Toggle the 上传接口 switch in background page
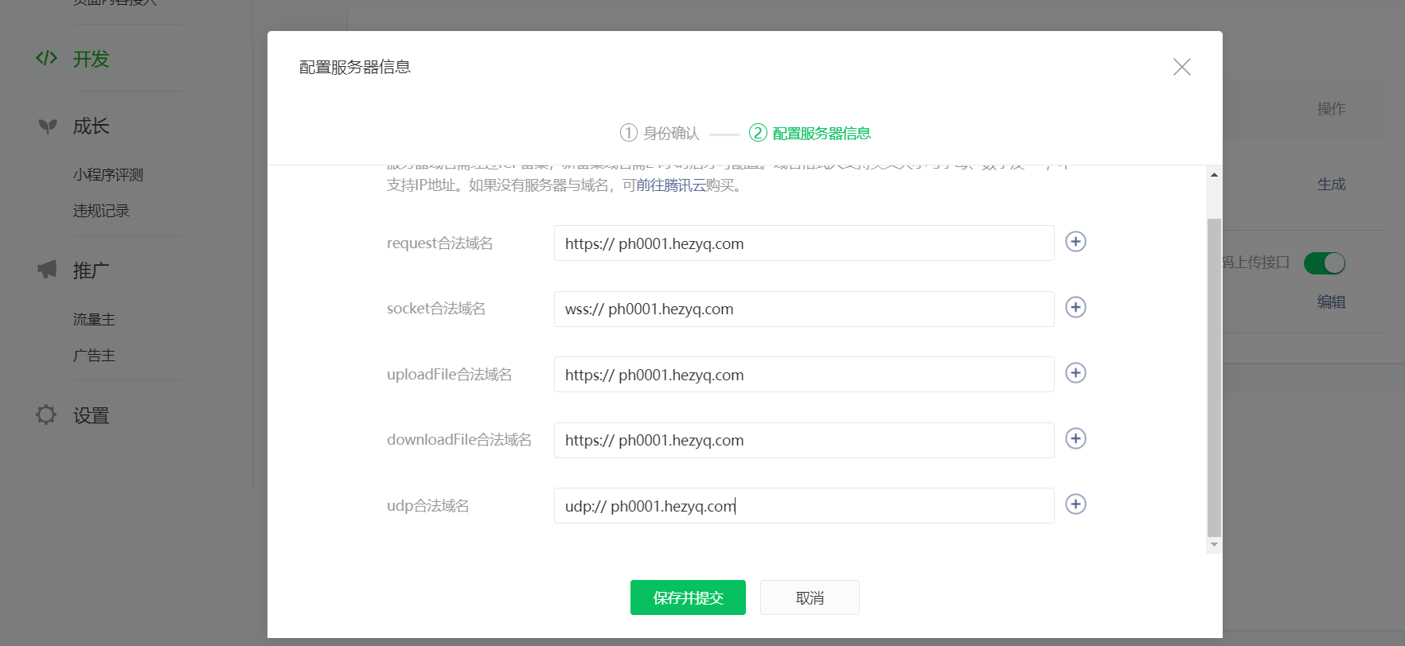Viewport: 1405px width, 646px height. click(x=1325, y=263)
